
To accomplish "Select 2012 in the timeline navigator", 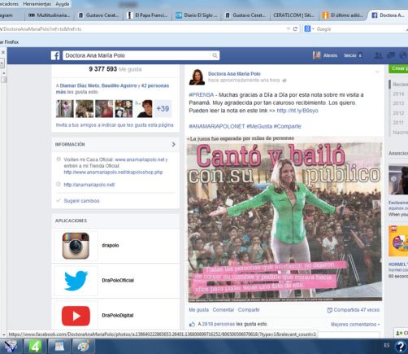I will coord(398,113).
